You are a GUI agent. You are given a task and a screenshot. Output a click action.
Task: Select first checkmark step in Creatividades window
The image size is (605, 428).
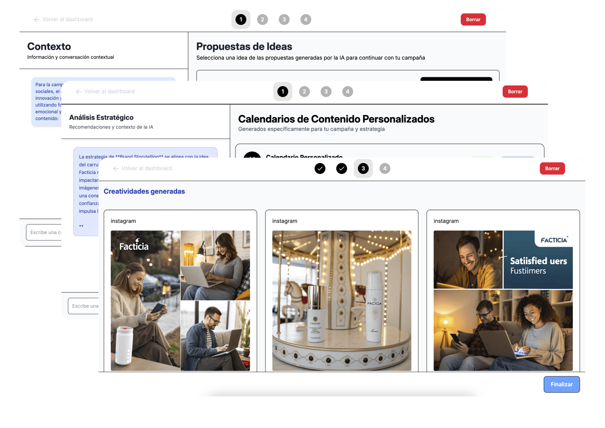(320, 169)
